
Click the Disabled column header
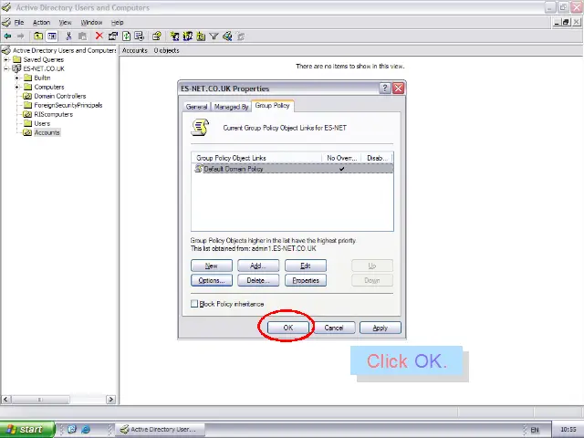pyautogui.click(x=377, y=158)
